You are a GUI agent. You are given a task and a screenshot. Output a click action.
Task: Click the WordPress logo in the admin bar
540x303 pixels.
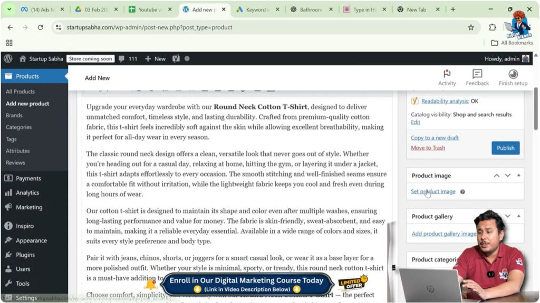tap(7, 58)
